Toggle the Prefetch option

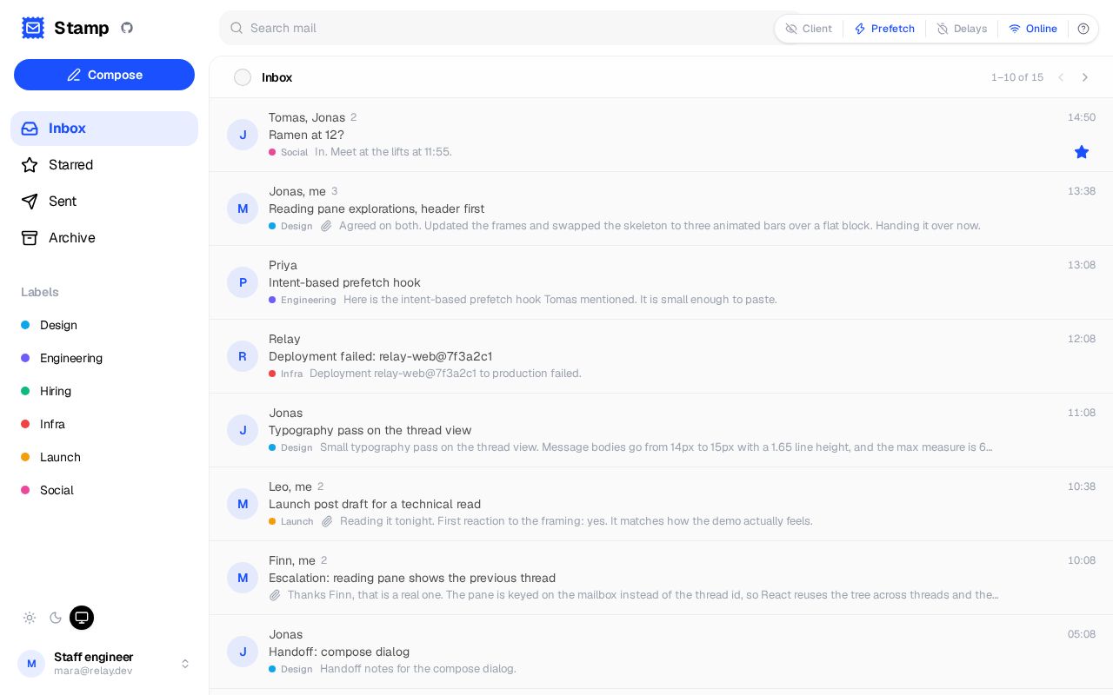tap(884, 29)
